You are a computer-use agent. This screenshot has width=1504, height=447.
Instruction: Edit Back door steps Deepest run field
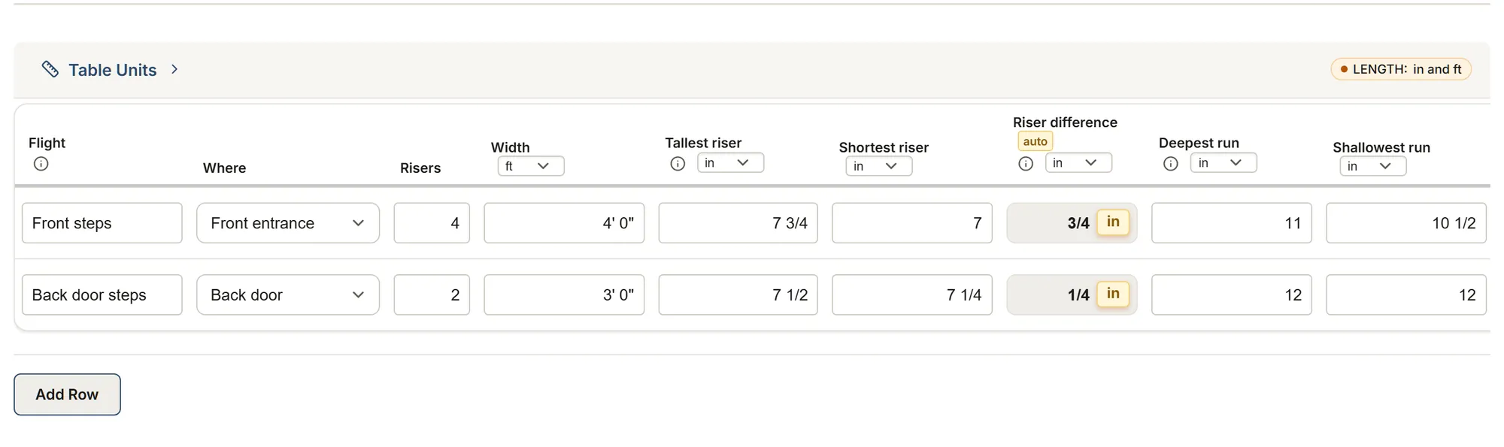point(1232,295)
